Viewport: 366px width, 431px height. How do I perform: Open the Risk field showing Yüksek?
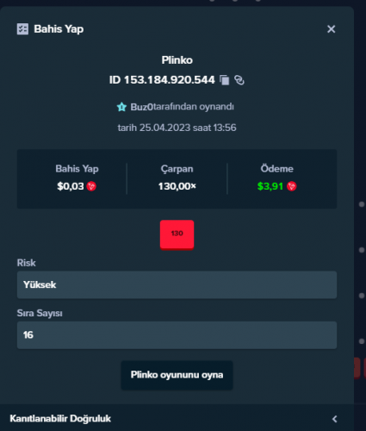(177, 284)
